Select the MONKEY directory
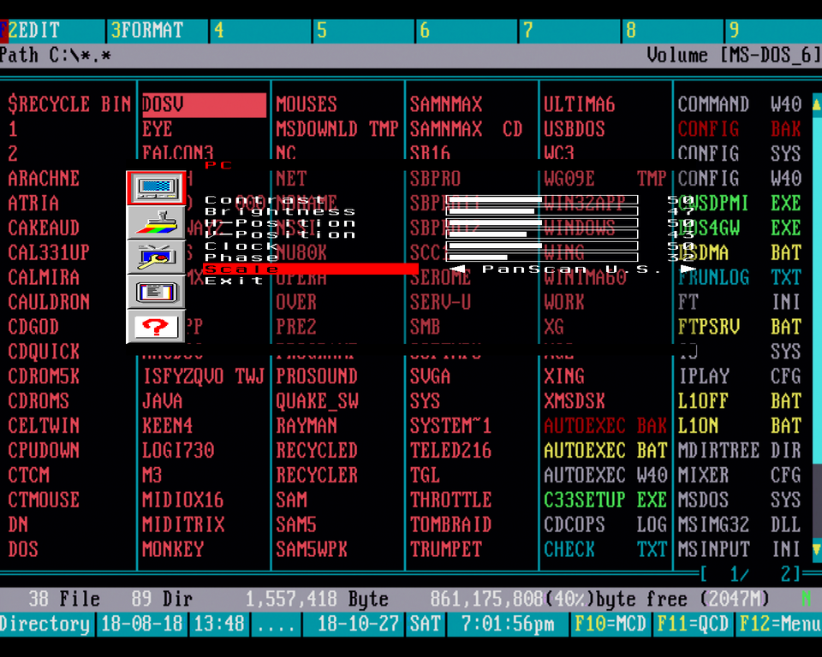 (x=172, y=549)
